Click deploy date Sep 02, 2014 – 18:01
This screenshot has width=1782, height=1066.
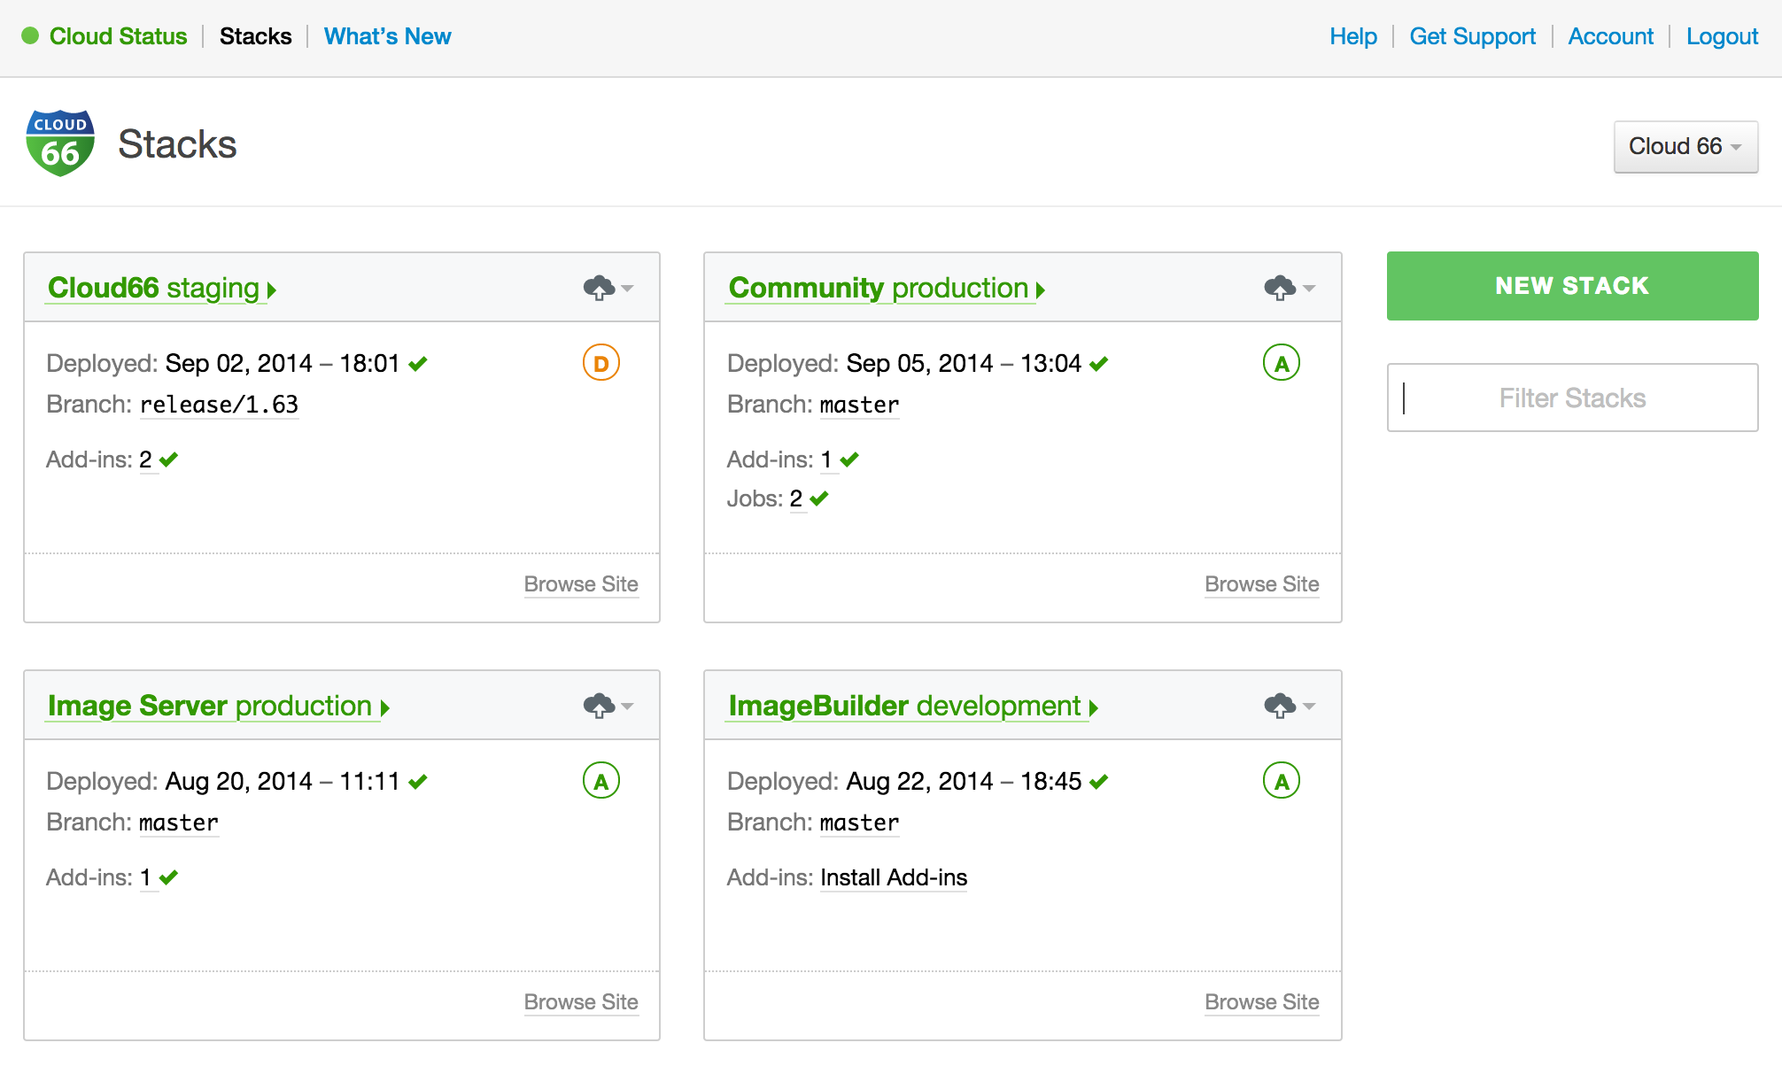pos(283,363)
